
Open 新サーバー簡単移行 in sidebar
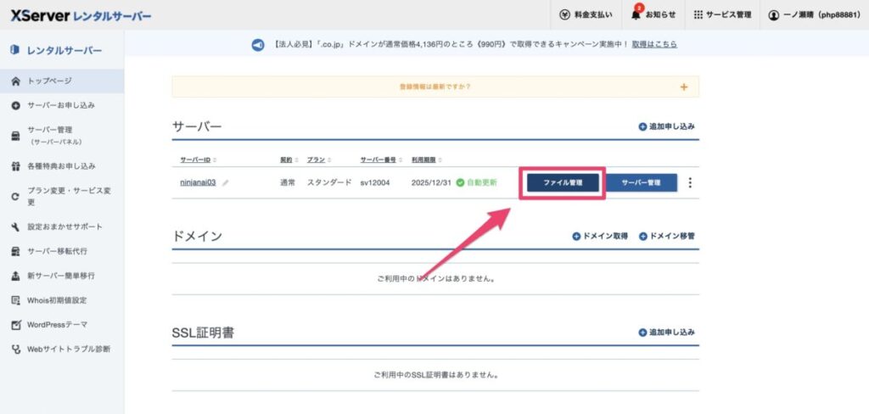[62, 276]
